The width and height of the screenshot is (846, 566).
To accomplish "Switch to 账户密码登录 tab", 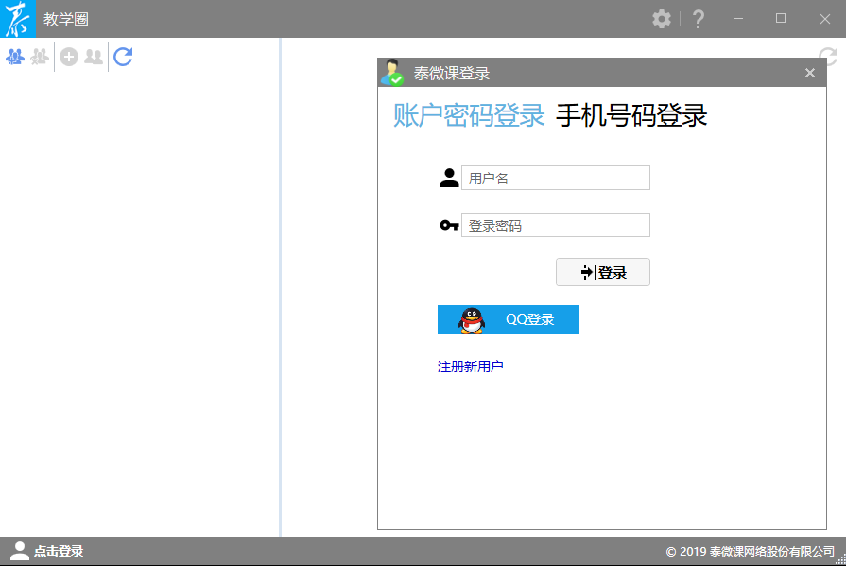I will (x=469, y=115).
